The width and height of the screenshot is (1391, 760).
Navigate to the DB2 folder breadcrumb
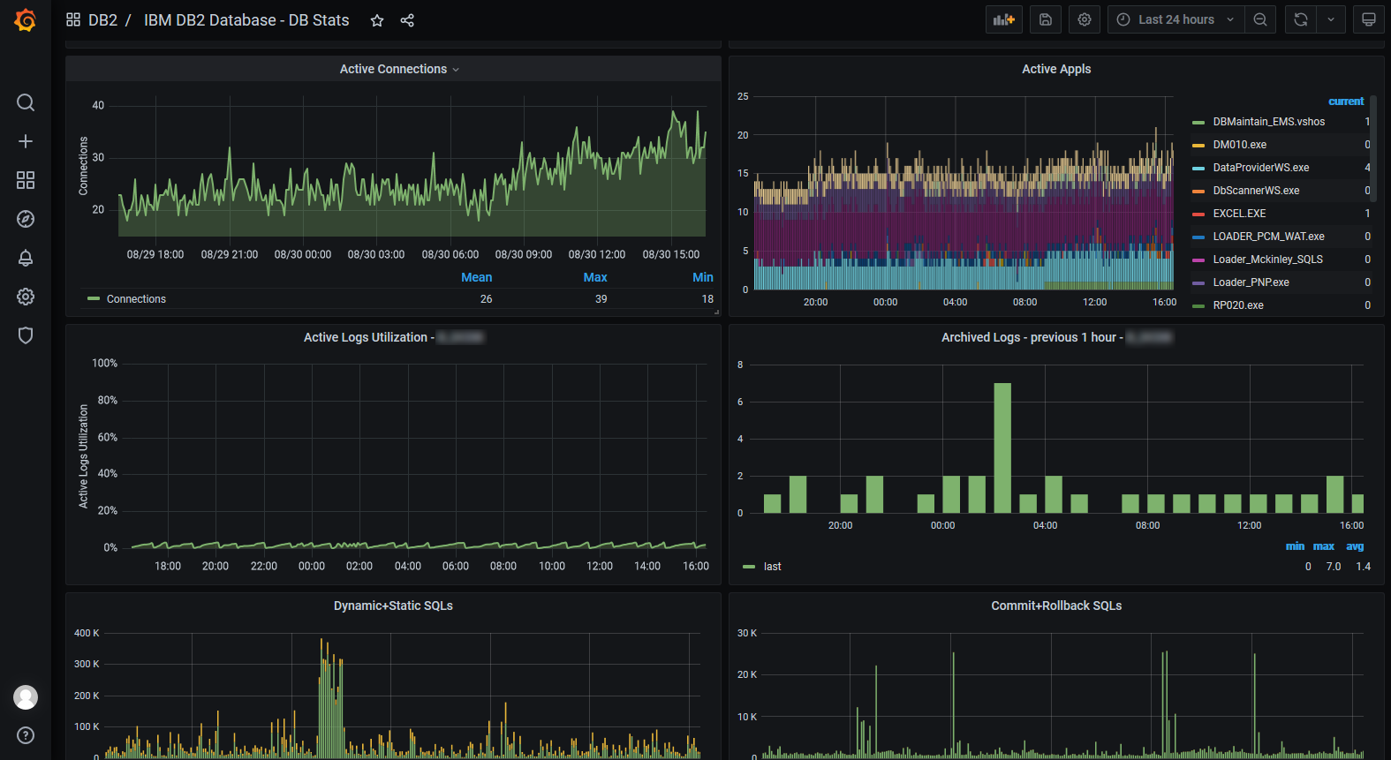102,19
